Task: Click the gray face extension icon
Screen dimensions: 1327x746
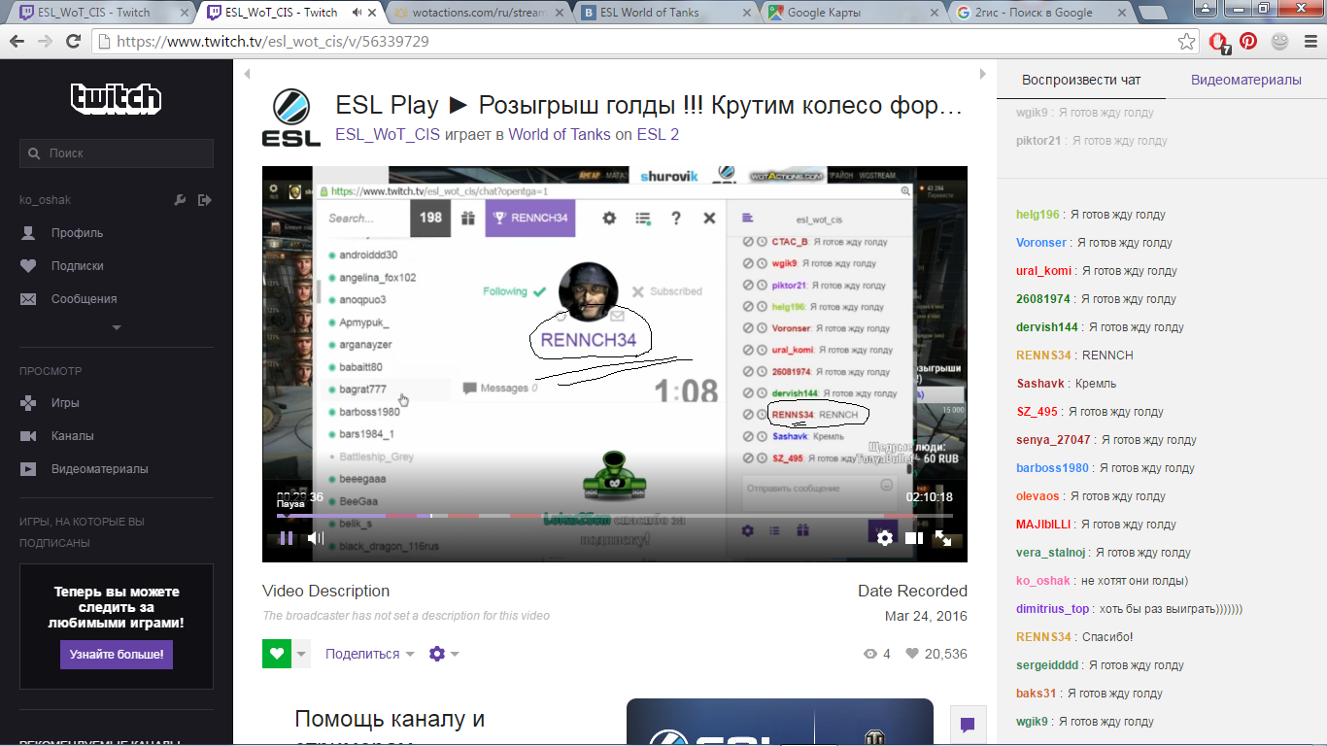Action: coord(1279,42)
